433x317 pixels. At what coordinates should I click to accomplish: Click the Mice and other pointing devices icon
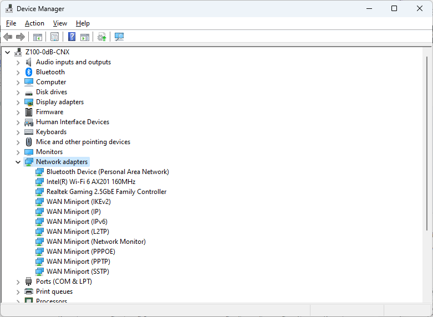(29, 142)
